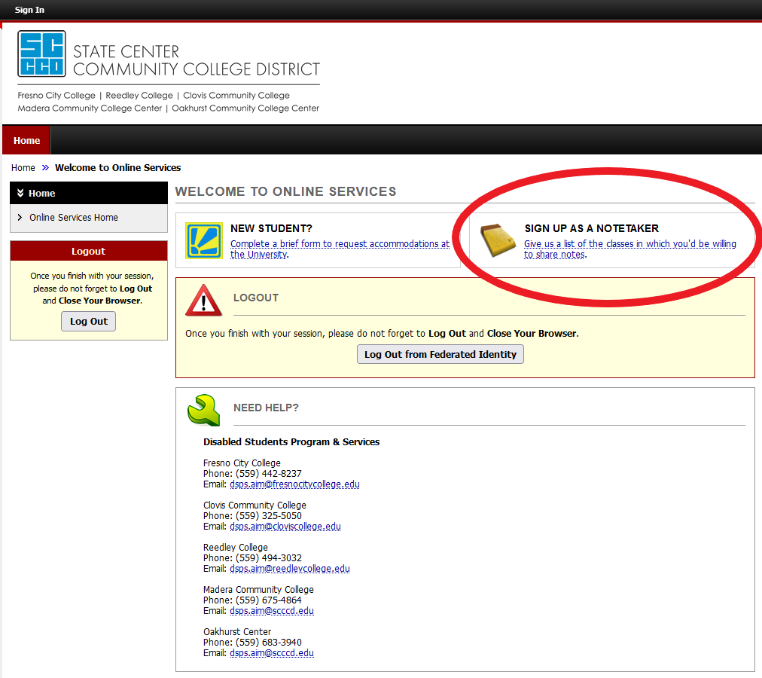
Task: Click the yellow notepad notetaker icon
Action: 498,240
